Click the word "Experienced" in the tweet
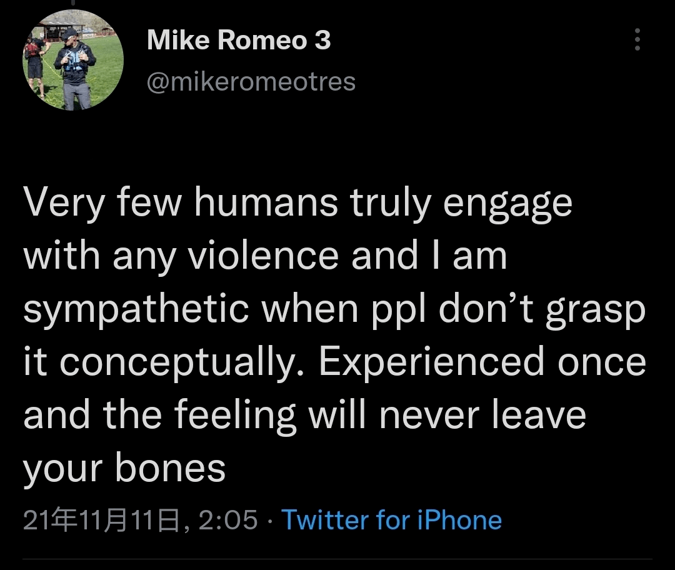 432,362
